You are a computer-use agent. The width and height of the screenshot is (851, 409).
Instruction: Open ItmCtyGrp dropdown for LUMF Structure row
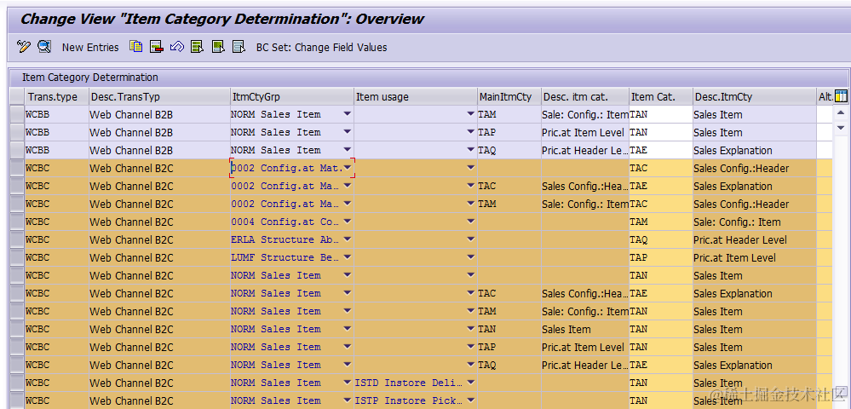(348, 257)
